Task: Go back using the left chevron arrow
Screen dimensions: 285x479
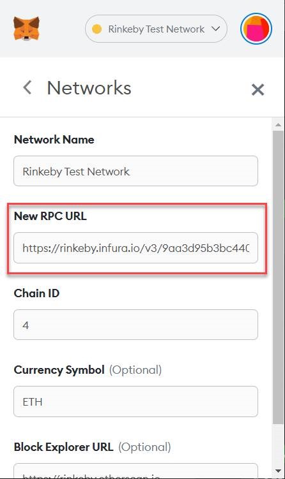Action: (27, 87)
